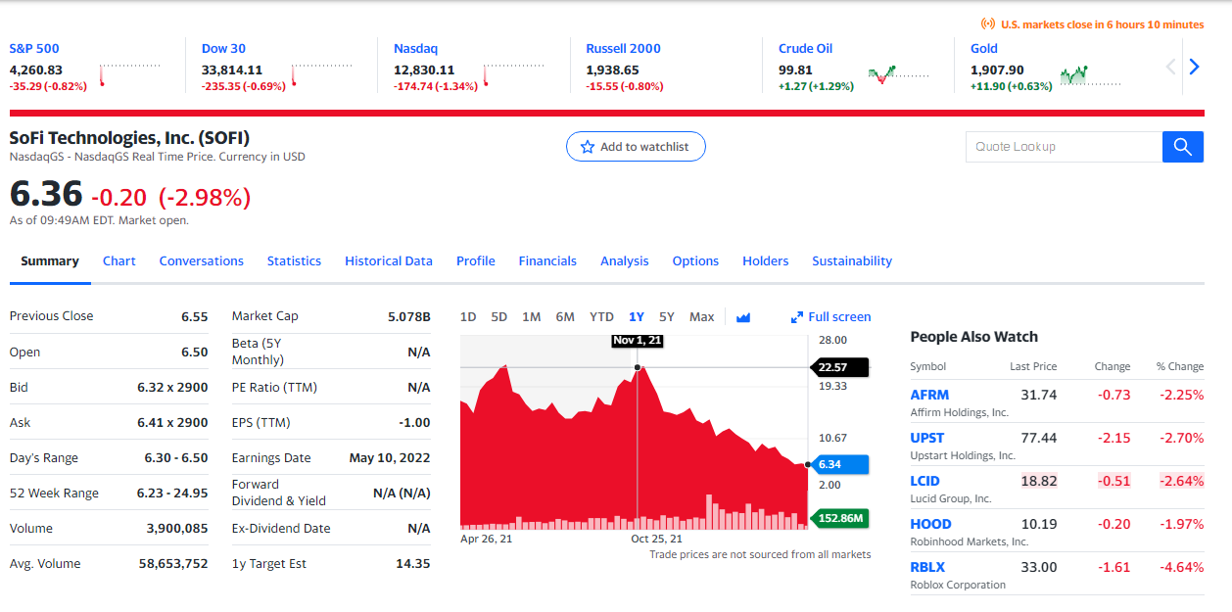Click the Day's Range value 6.30 - 6.50

(176, 458)
